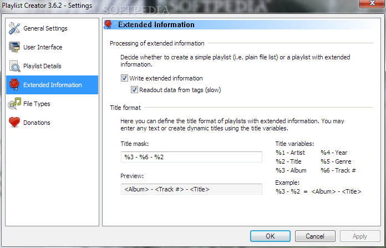Click the General Settings wrench icon
The image size is (386, 248).
[14, 28]
